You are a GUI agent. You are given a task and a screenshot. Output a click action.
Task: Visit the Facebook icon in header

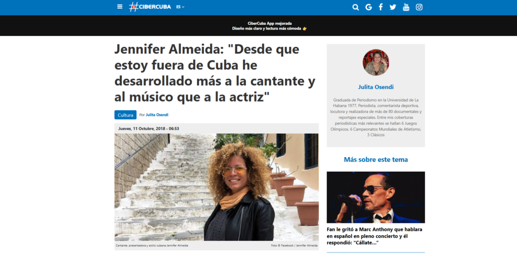point(381,7)
